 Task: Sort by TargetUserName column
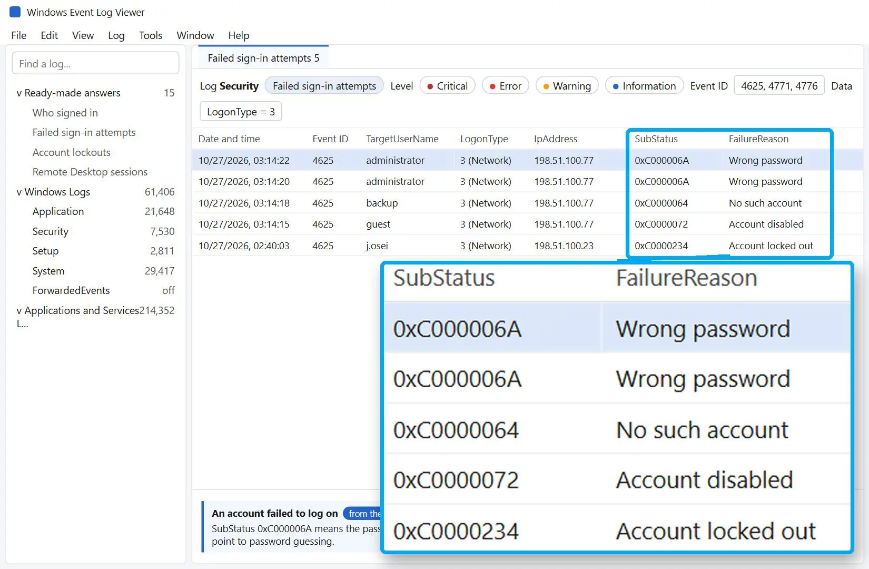coord(402,139)
